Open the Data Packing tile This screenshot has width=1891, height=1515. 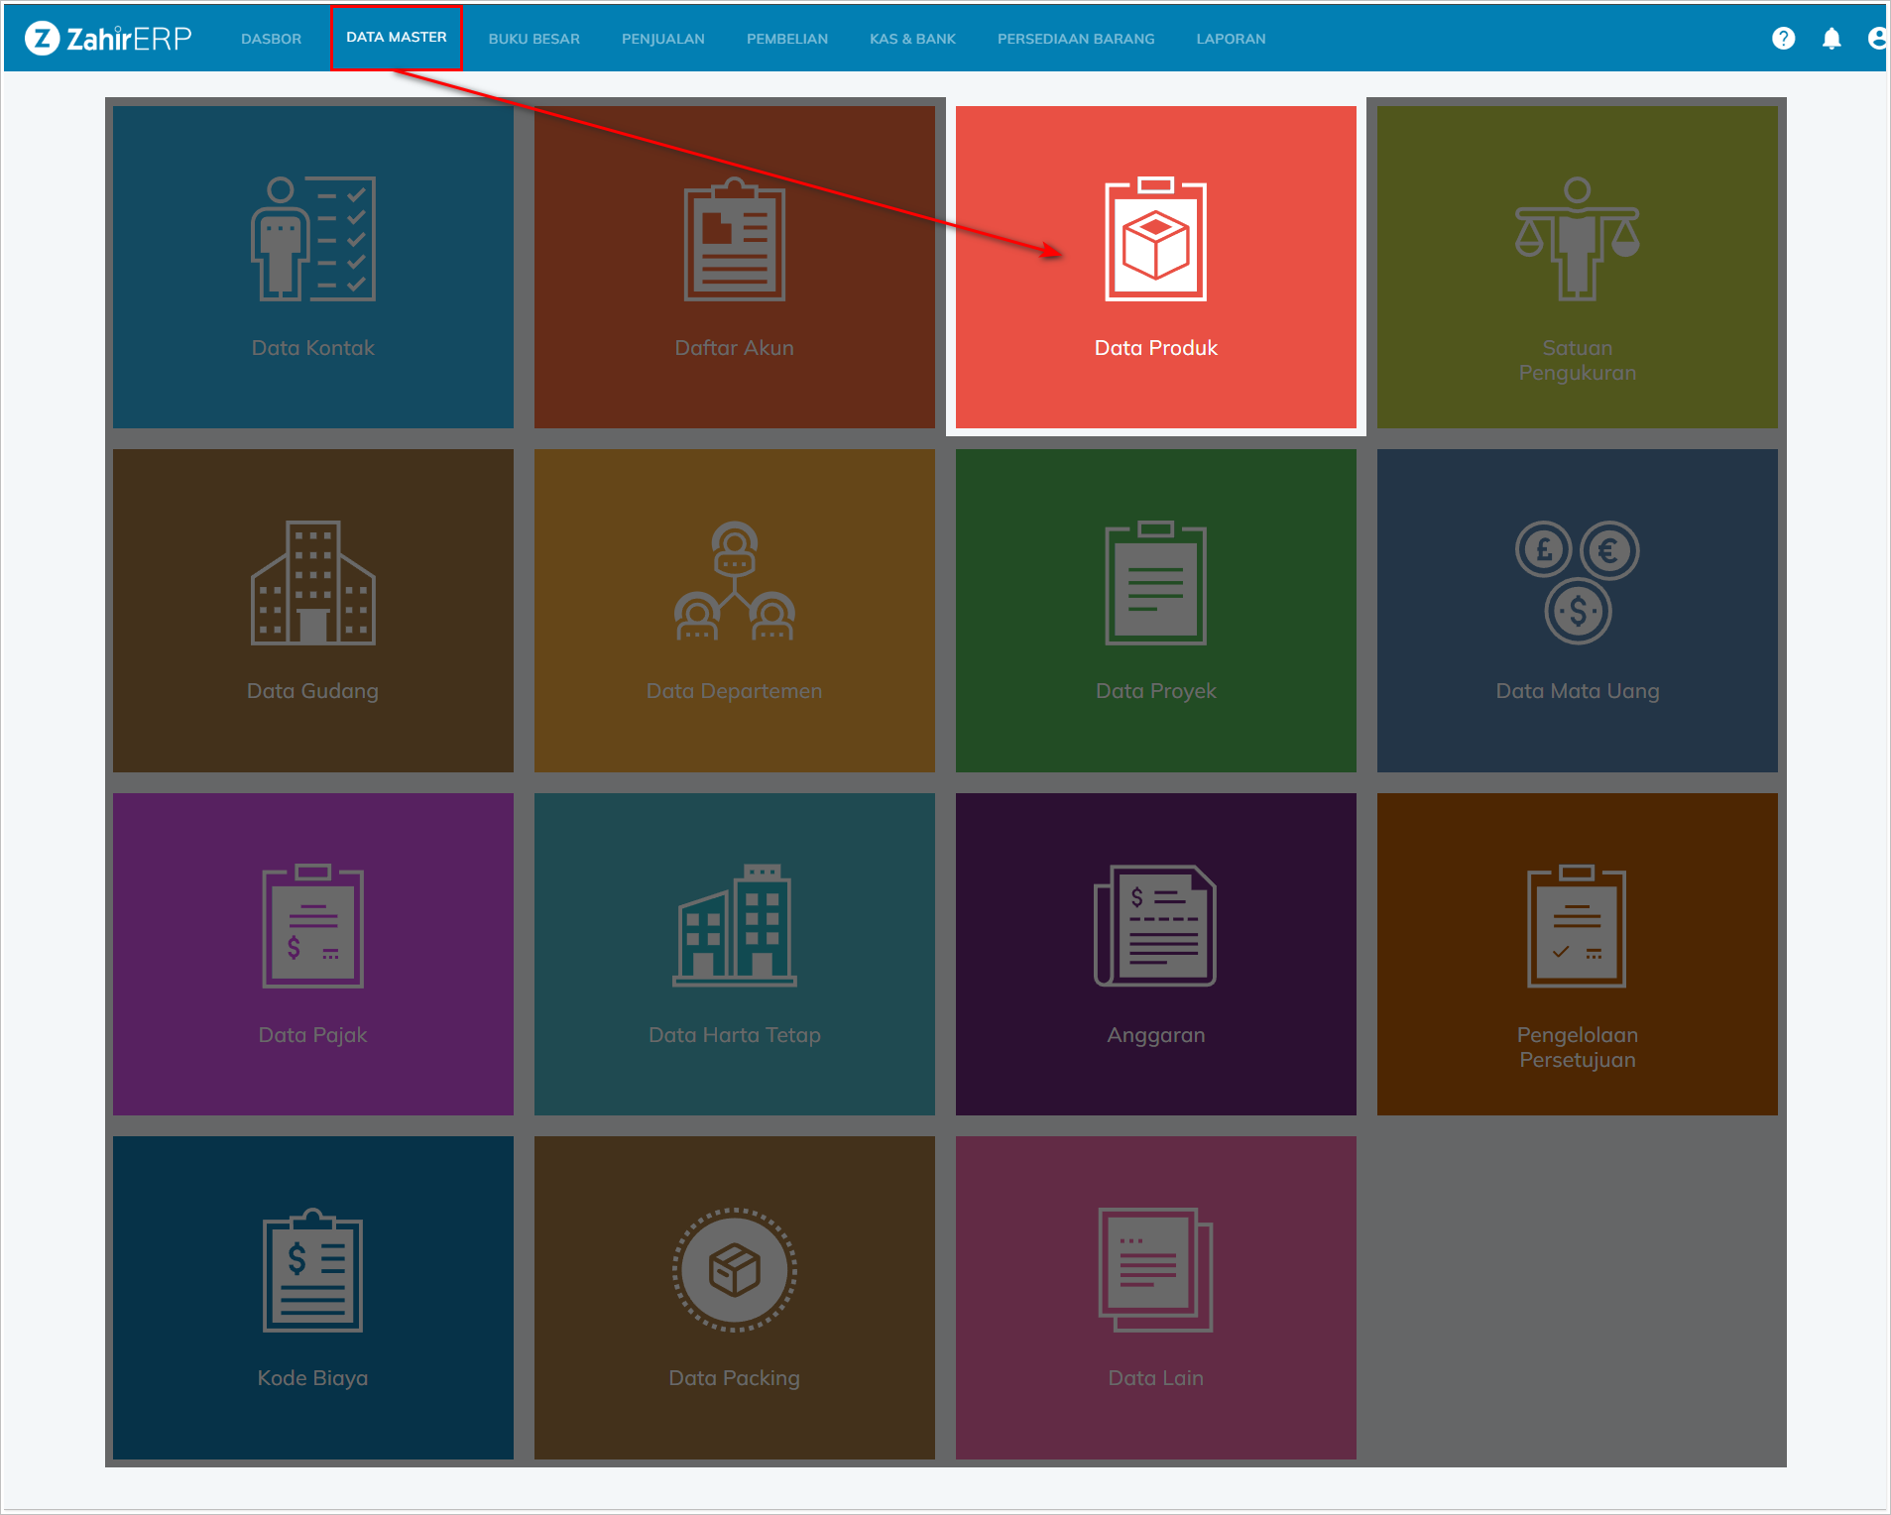(734, 1297)
